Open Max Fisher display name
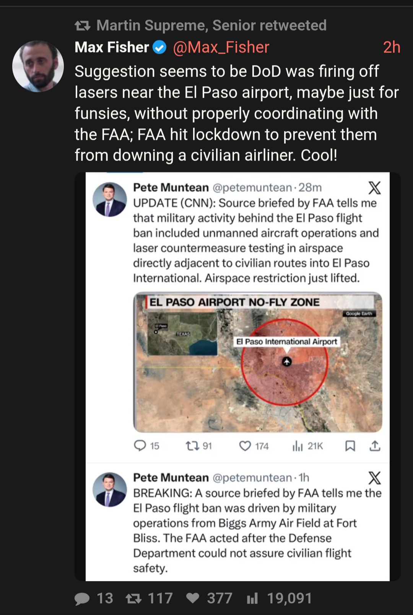This screenshot has height=615, width=413. click(112, 48)
